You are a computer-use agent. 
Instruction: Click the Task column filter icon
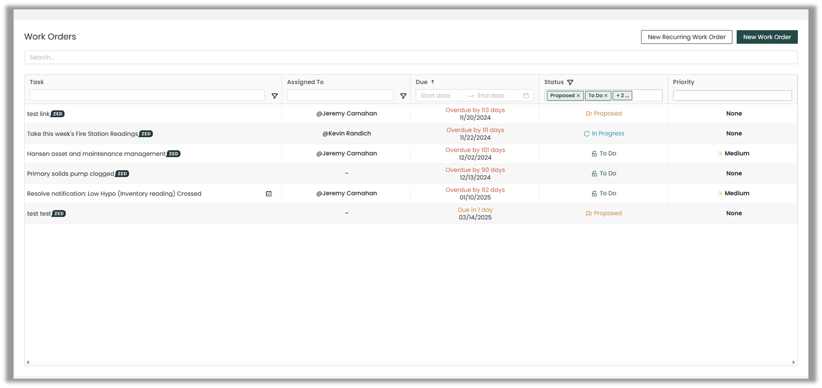[275, 96]
